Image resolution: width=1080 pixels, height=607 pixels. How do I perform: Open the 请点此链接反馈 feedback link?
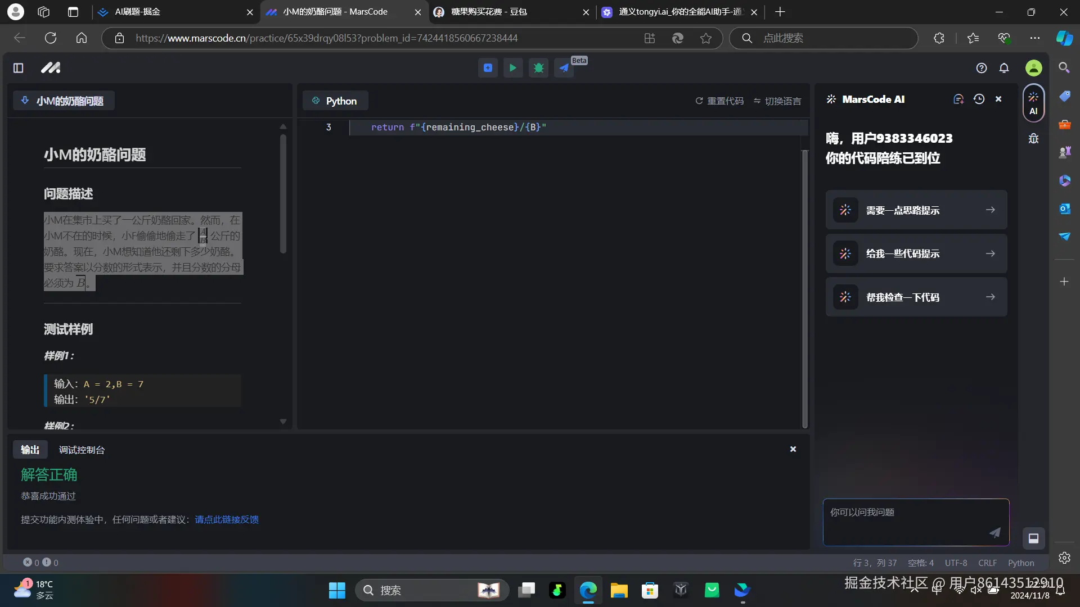227,519
